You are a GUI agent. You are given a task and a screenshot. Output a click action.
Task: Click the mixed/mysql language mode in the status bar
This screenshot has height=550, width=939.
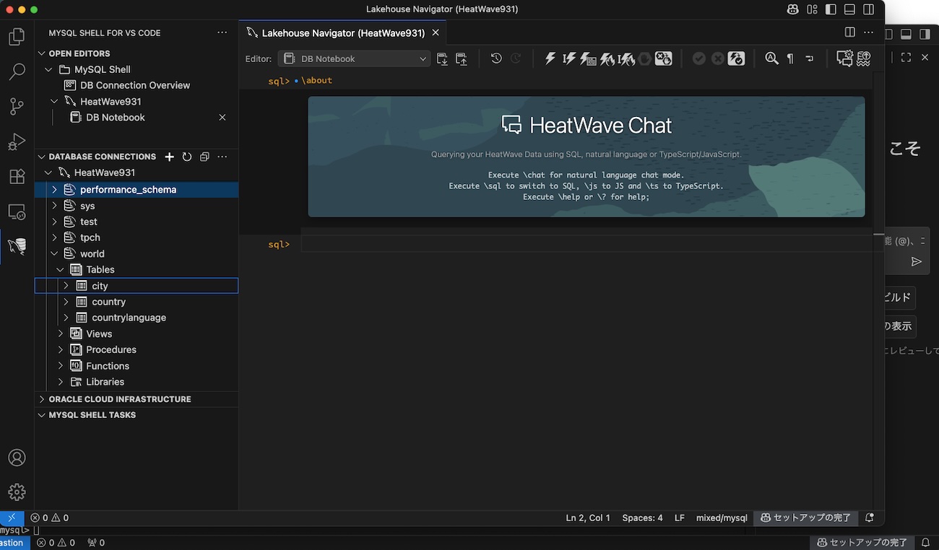722,518
